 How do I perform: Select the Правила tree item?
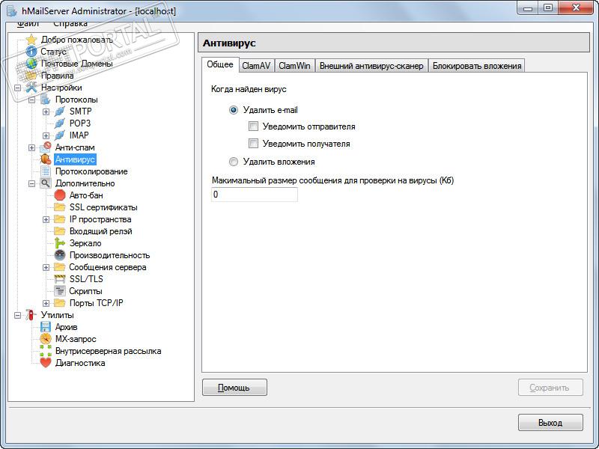pos(58,76)
